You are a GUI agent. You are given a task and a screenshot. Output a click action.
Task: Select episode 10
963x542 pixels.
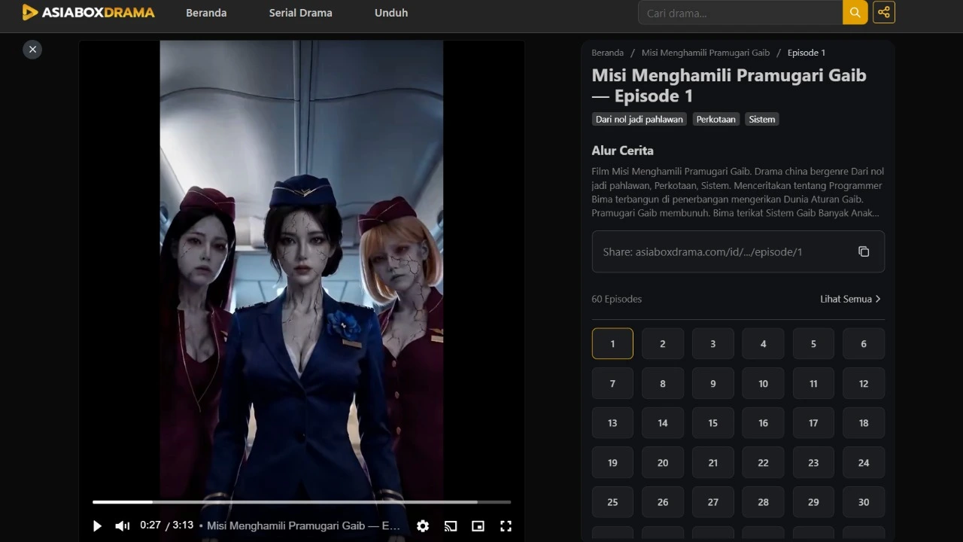[x=763, y=384]
